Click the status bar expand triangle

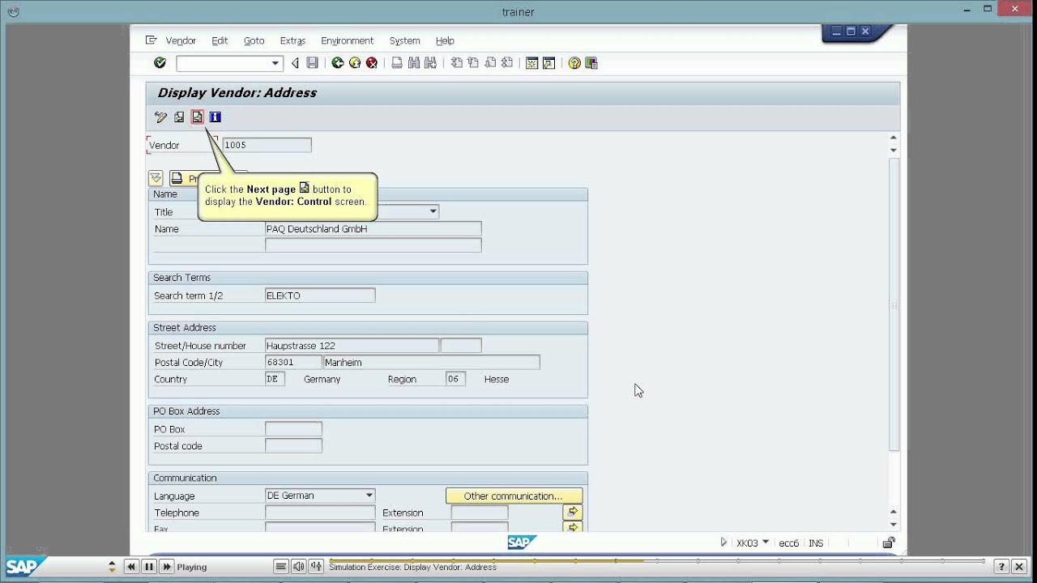pyautogui.click(x=723, y=543)
